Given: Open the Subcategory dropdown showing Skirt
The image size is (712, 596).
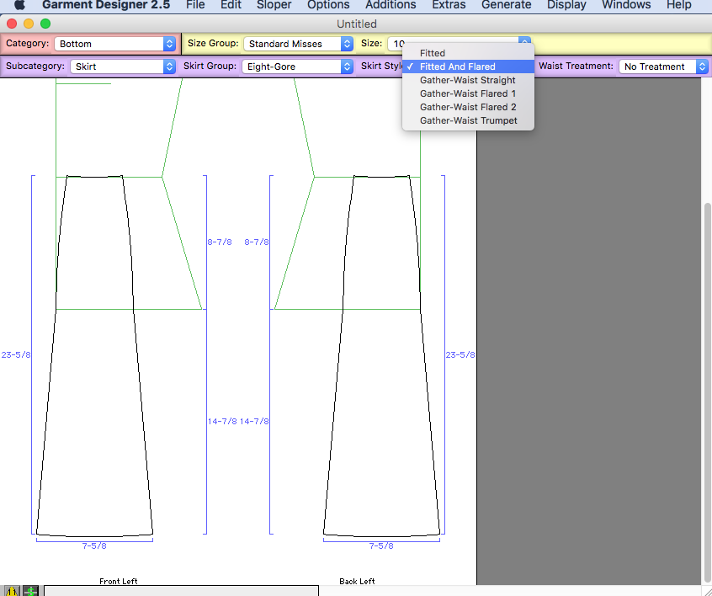Looking at the screenshot, I should pos(123,67).
